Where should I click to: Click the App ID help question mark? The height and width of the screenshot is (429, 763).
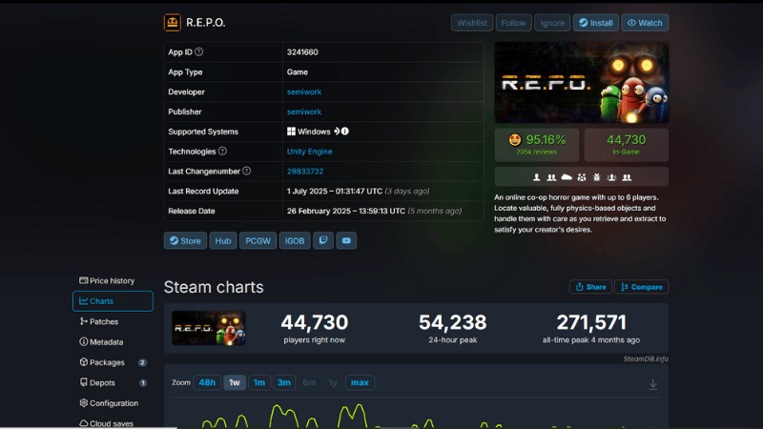pos(199,51)
